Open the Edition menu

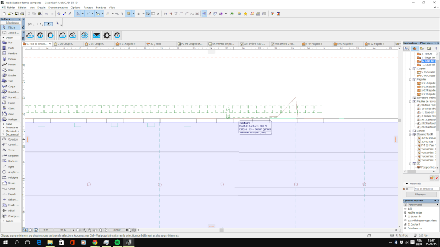point(22,8)
